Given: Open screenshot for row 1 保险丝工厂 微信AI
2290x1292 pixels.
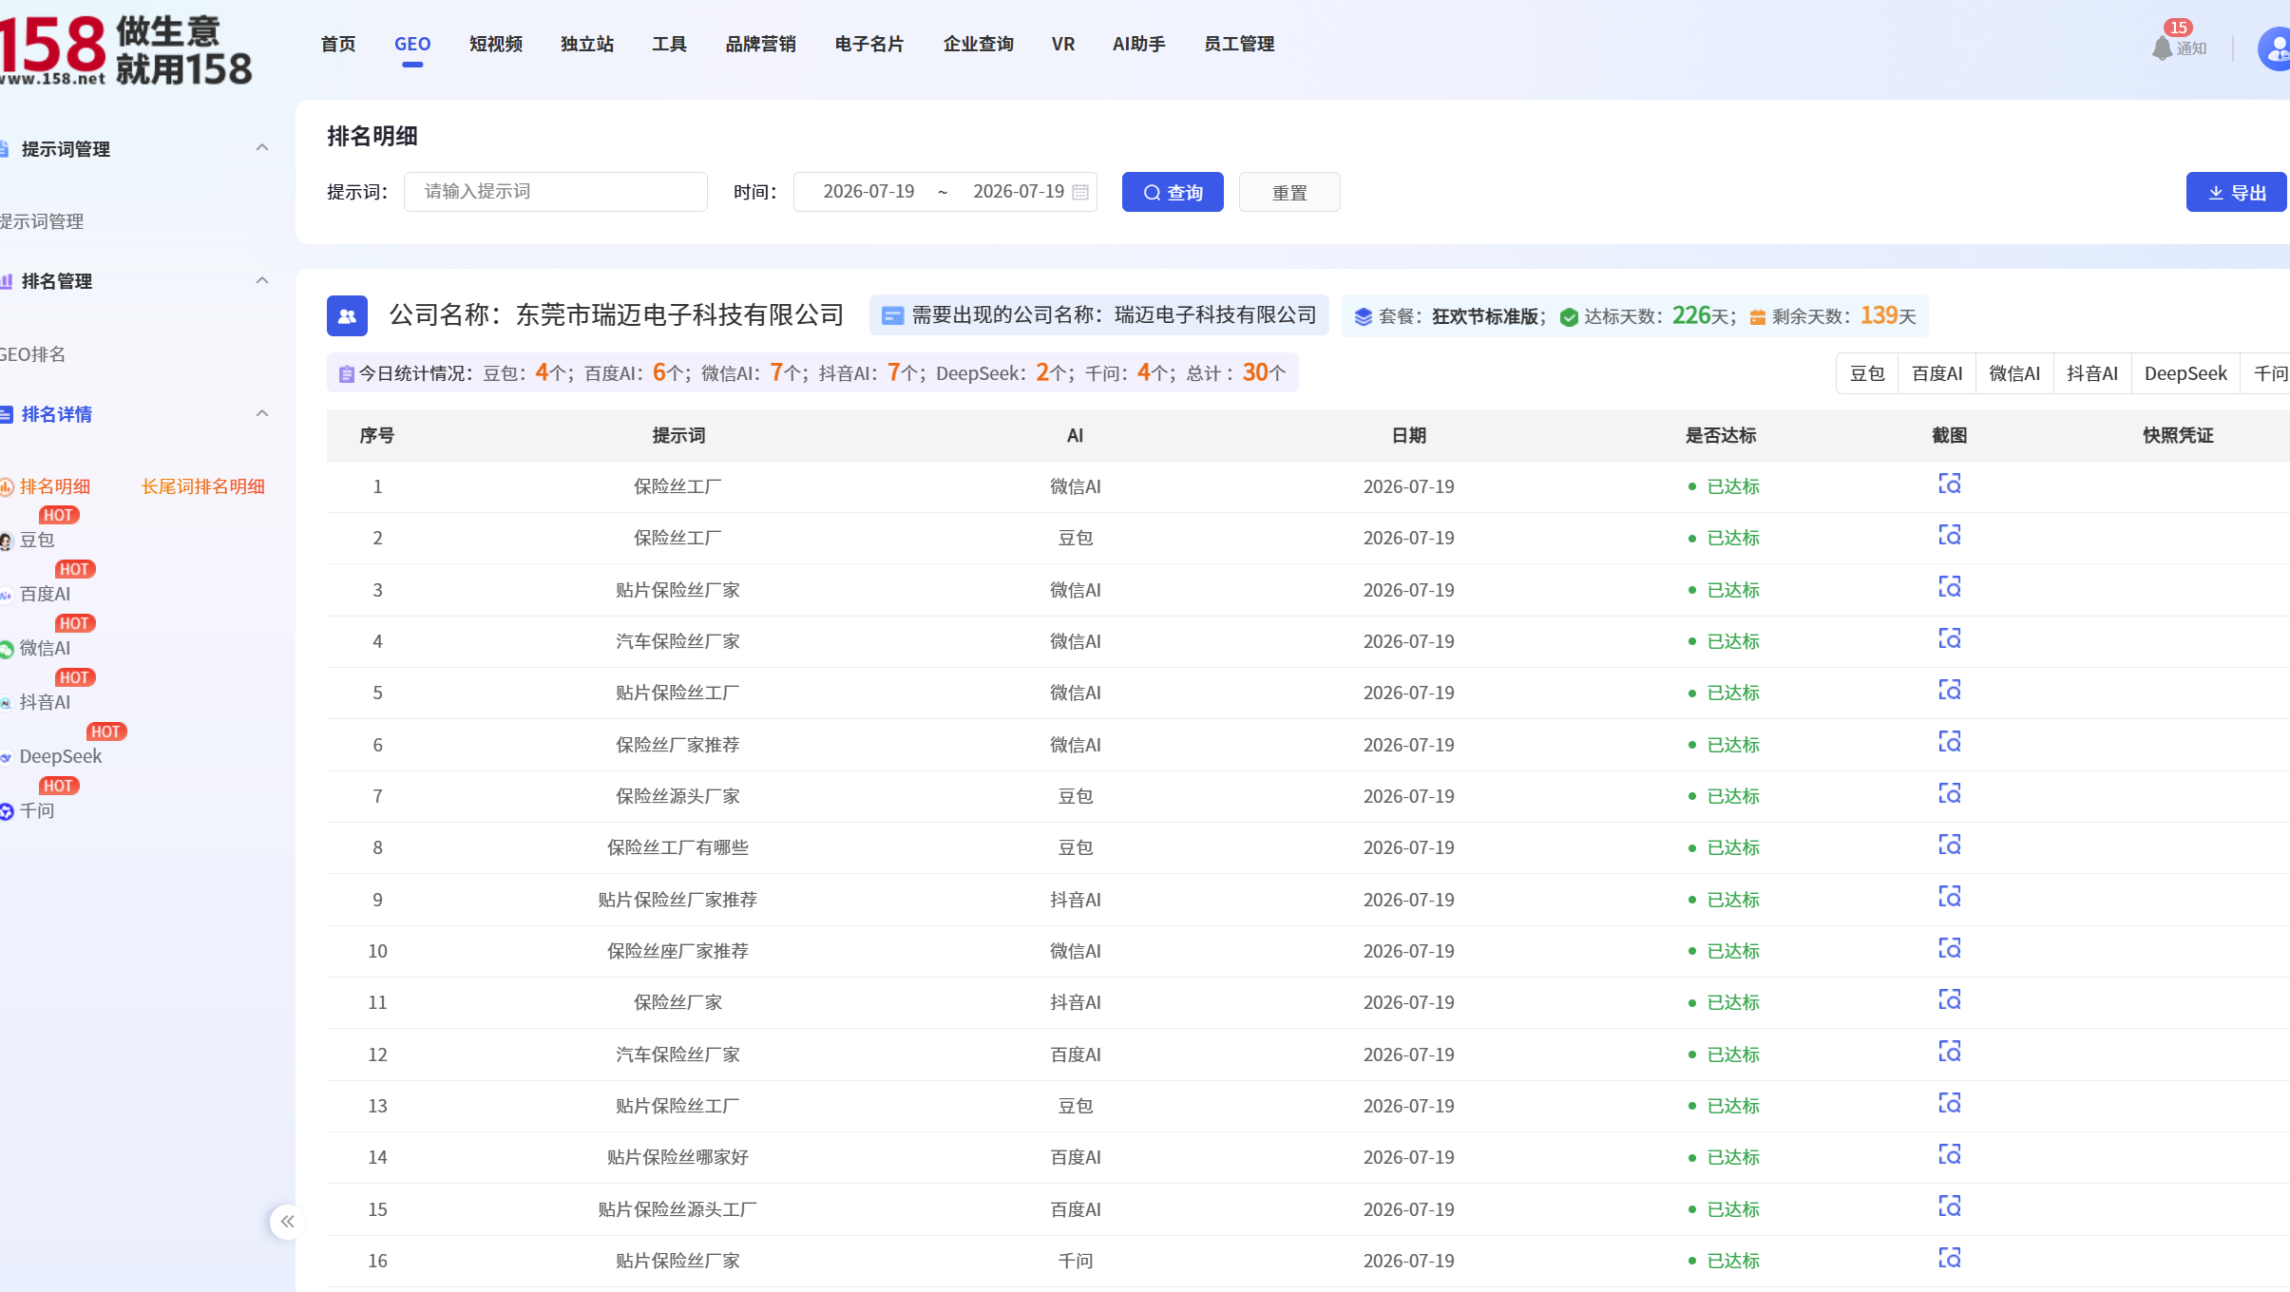Looking at the screenshot, I should pyautogui.click(x=1949, y=484).
